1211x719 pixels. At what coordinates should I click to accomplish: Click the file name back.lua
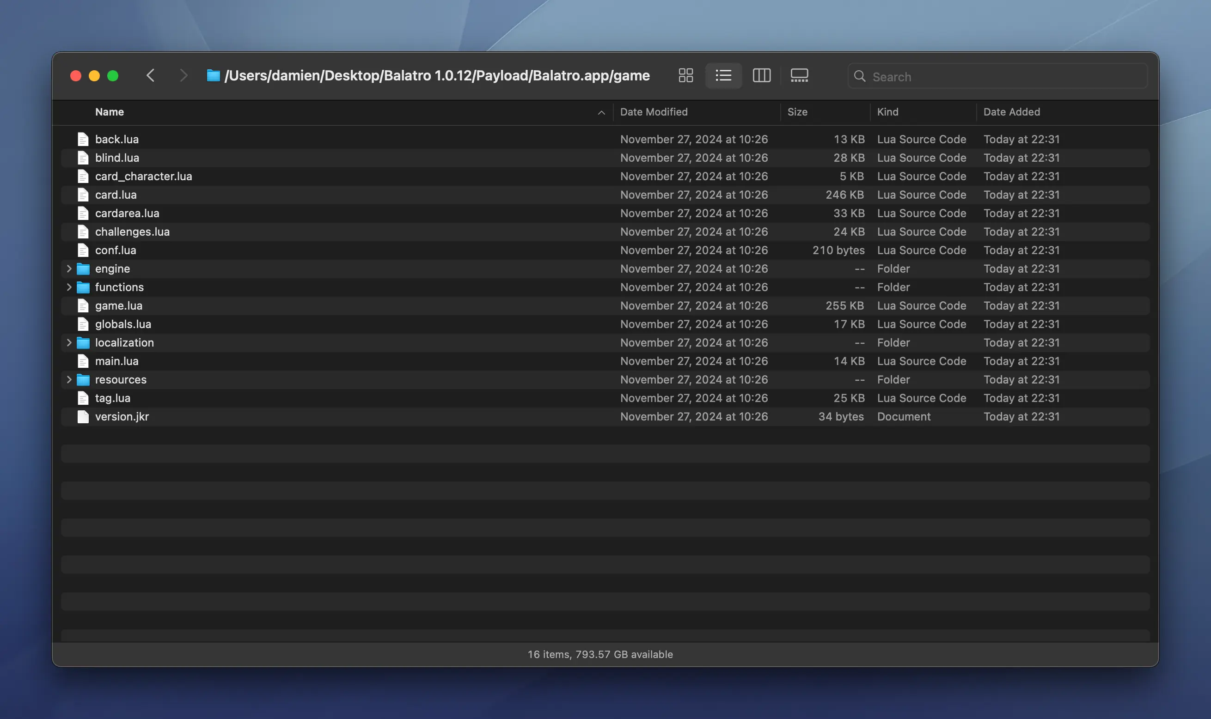117,139
